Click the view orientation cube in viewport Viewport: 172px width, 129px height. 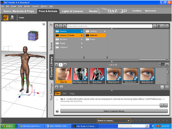pos(33,35)
